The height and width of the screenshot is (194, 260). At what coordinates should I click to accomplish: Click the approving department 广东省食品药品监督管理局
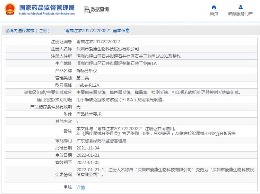tap(101, 140)
